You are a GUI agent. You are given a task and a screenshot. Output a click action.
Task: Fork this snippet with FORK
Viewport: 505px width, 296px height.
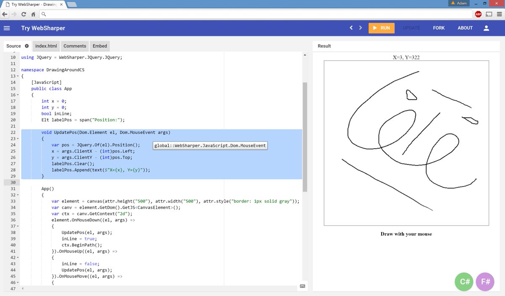click(x=439, y=28)
